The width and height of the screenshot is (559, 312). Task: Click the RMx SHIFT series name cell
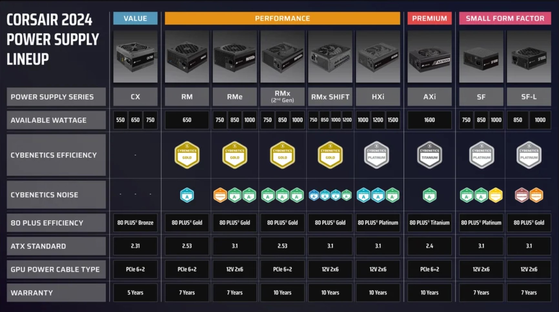(x=330, y=97)
